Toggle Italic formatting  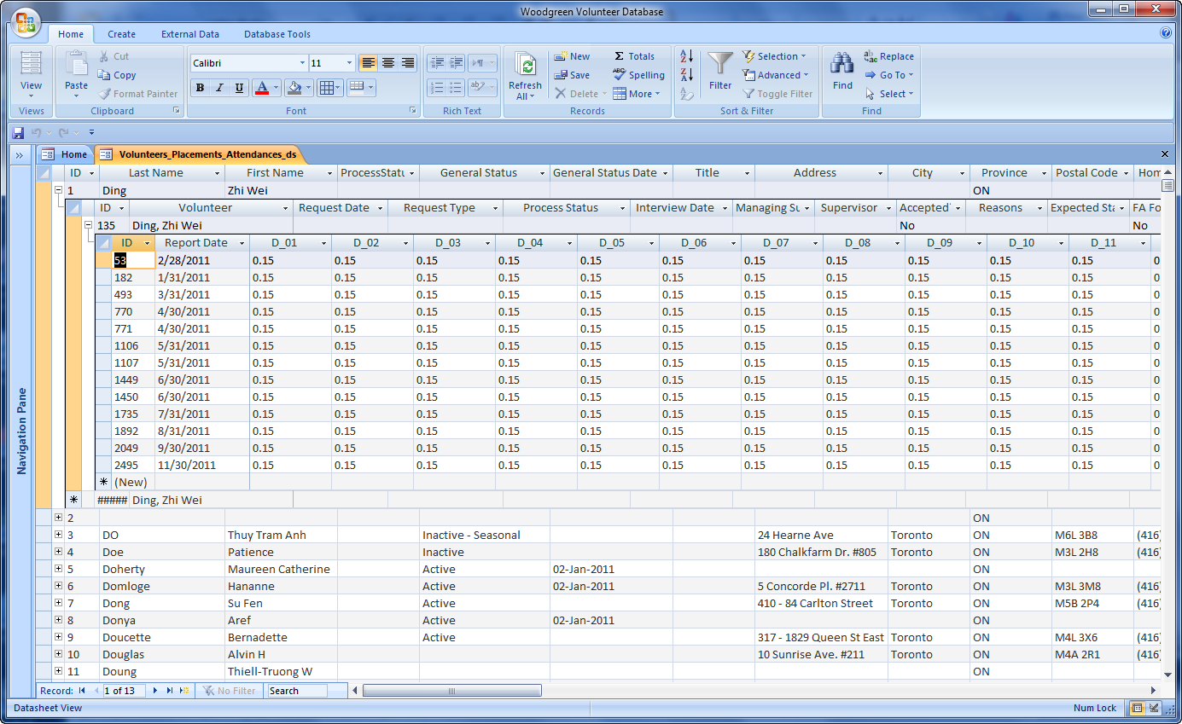(219, 88)
